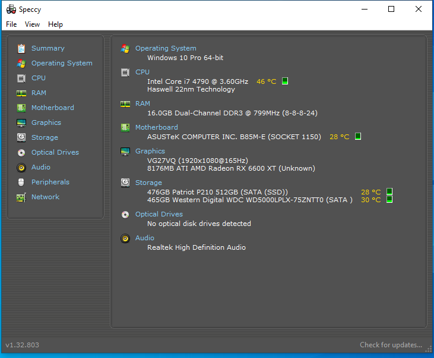Click the Summary clipboard icon in sidebar
The width and height of the screenshot is (434, 358).
click(x=21, y=49)
